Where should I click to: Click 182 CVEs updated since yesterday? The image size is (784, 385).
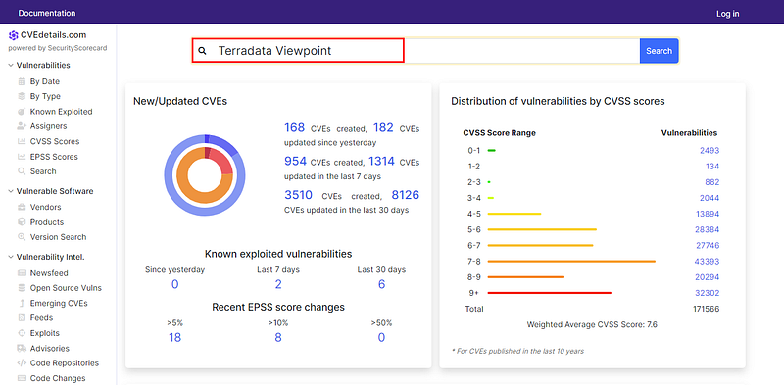[x=383, y=128]
